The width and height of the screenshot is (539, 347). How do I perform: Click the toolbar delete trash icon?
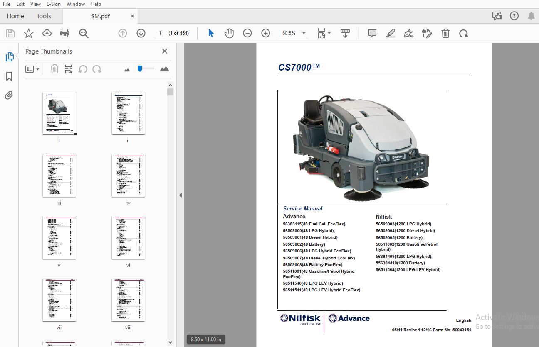pyautogui.click(x=445, y=33)
